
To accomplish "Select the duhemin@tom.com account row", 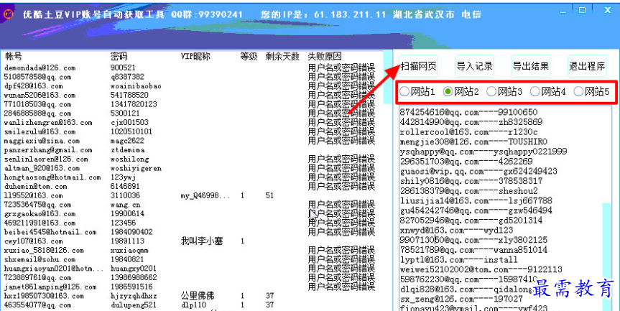I will pyautogui.click(x=190, y=187).
